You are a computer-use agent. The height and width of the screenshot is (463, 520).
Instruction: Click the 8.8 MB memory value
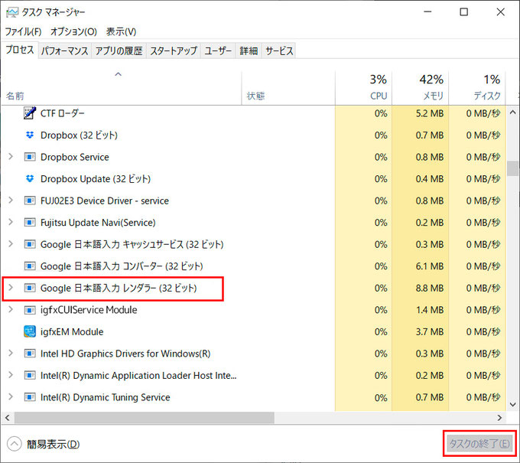[x=430, y=288]
